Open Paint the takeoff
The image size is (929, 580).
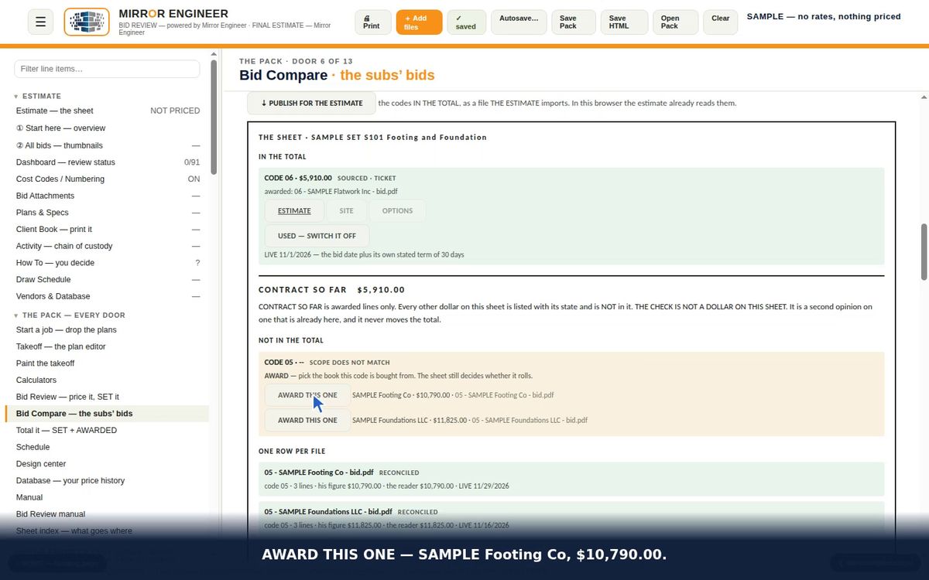(x=108, y=363)
